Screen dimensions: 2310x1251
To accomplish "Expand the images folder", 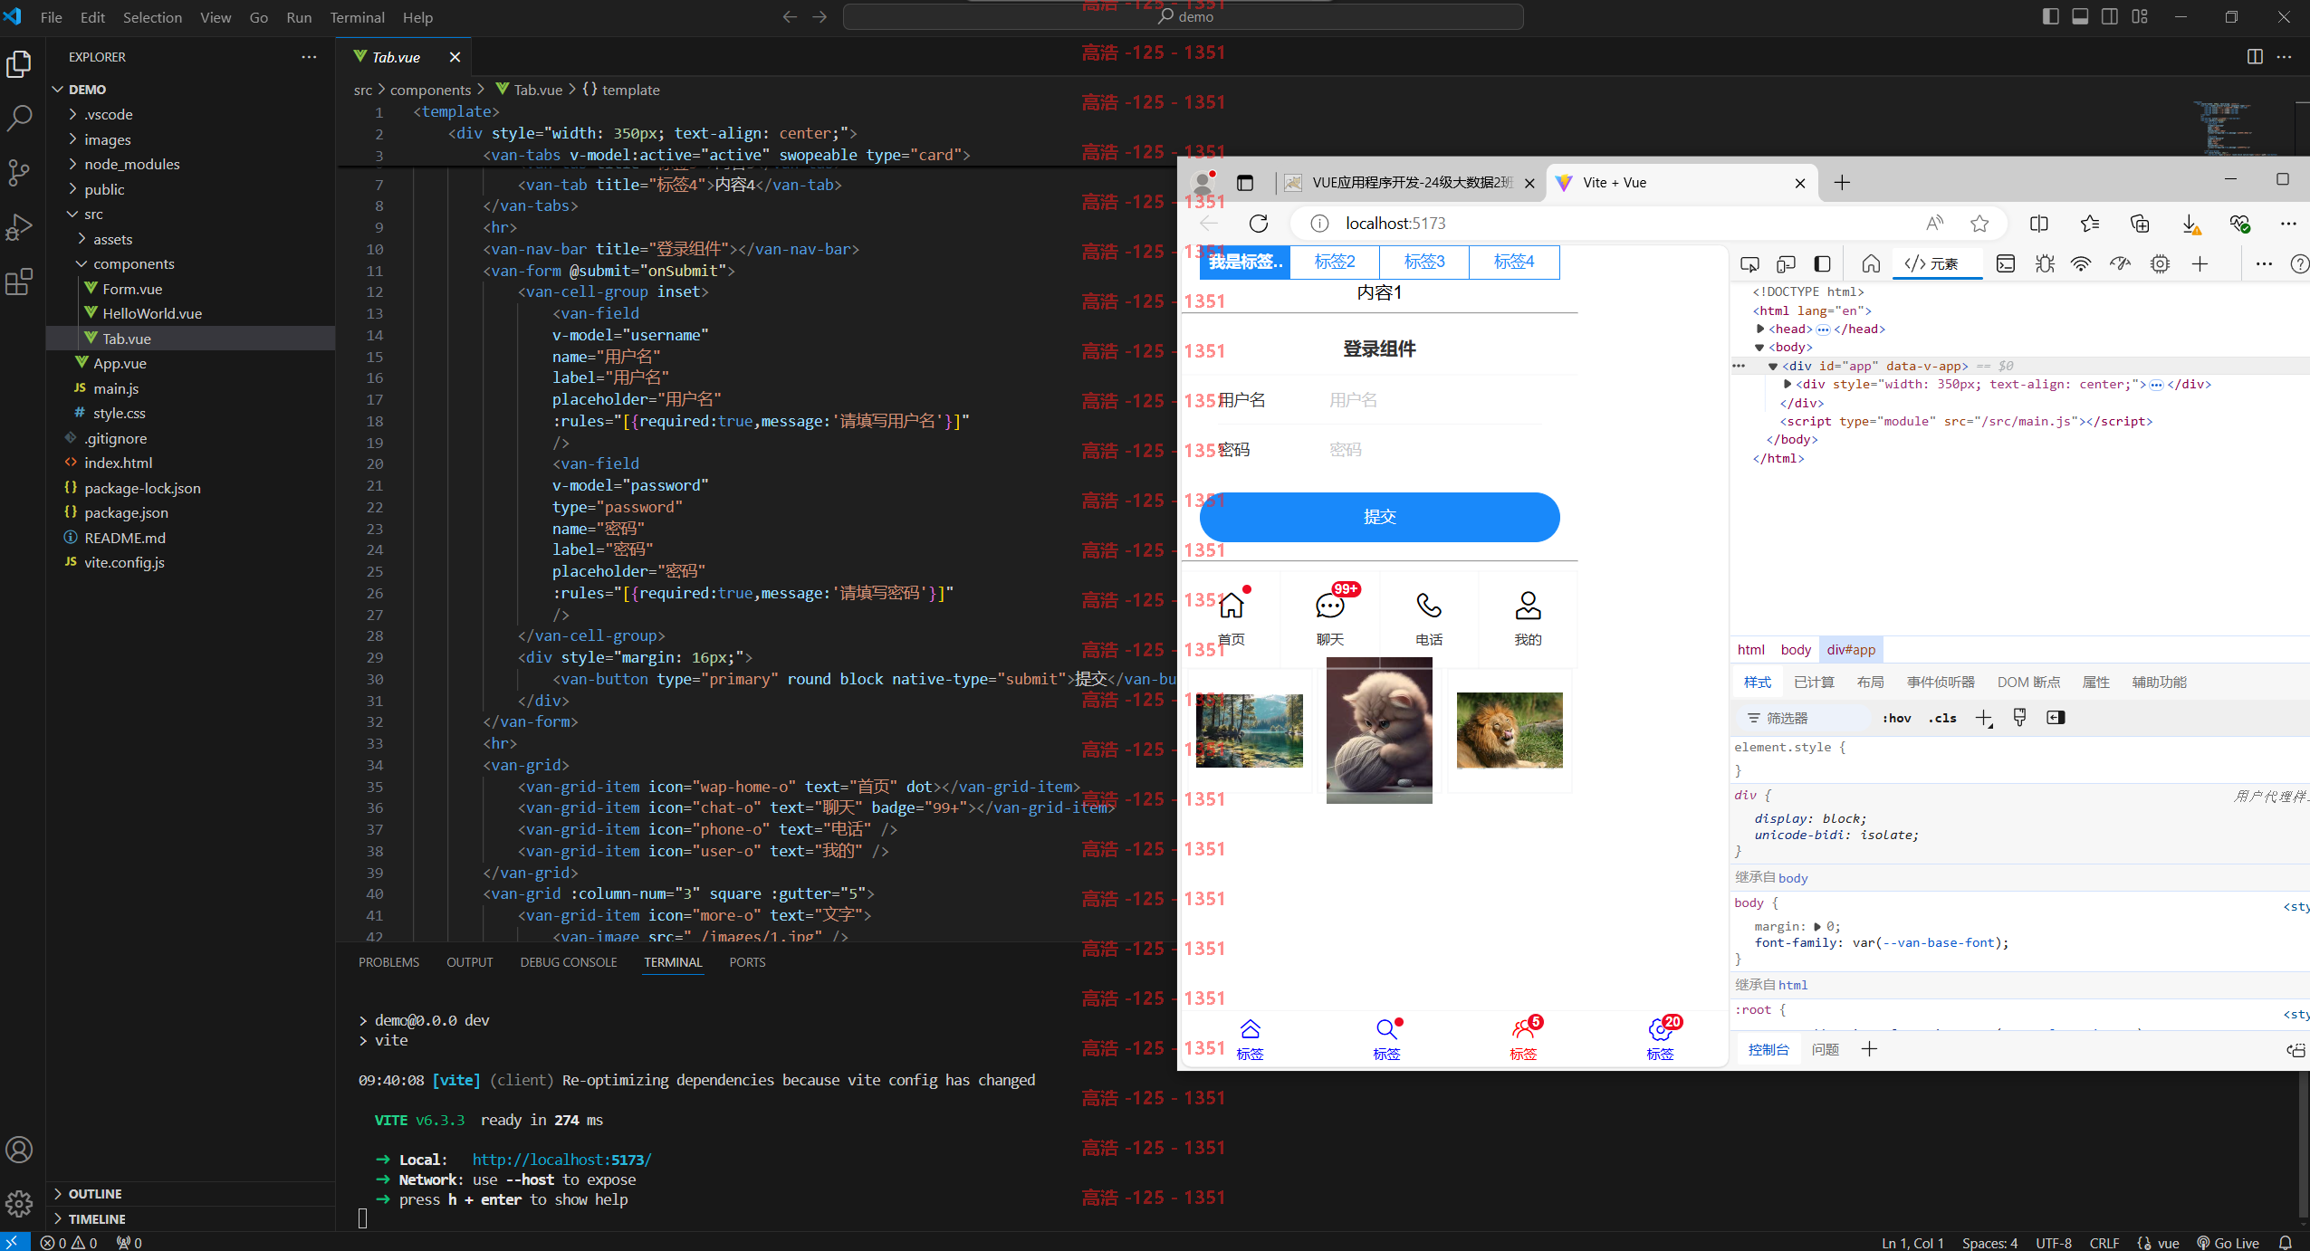I will point(107,139).
